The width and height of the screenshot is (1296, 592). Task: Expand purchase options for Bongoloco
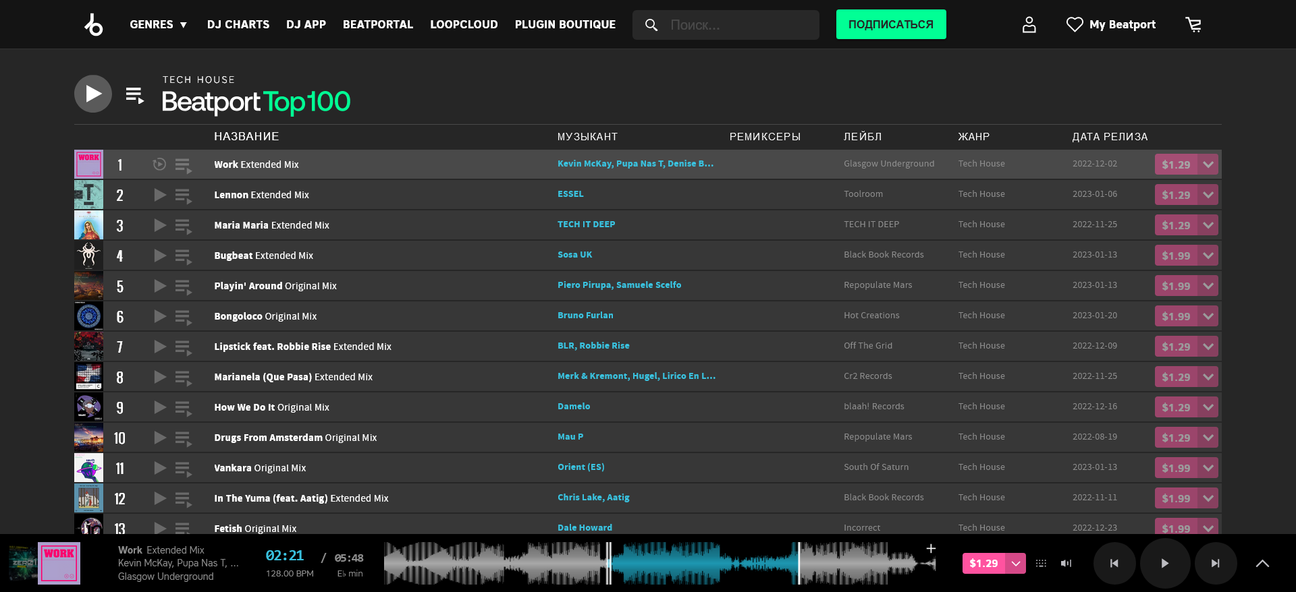1208,316
